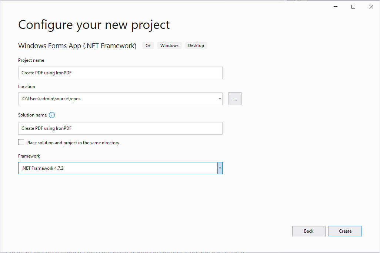Close the Configure your new project dialog

pos(371,7)
